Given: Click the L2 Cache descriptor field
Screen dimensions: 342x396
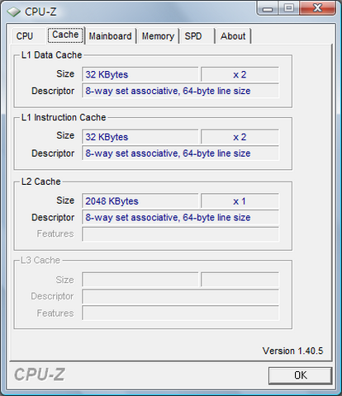Looking at the screenshot, I should (x=180, y=218).
